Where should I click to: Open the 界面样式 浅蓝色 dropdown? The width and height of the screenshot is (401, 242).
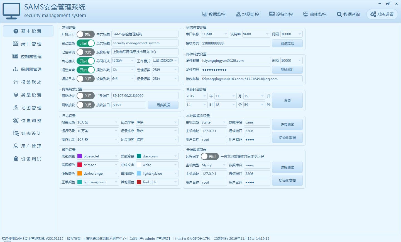123,61
